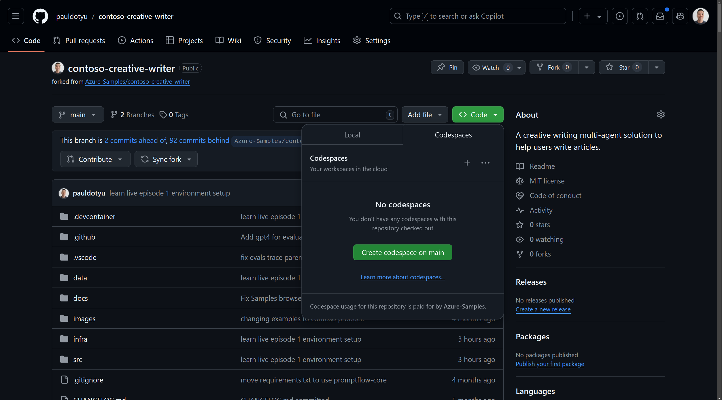Open Azure-Samples/contoso-creative-writer upstream link

[x=137, y=81]
